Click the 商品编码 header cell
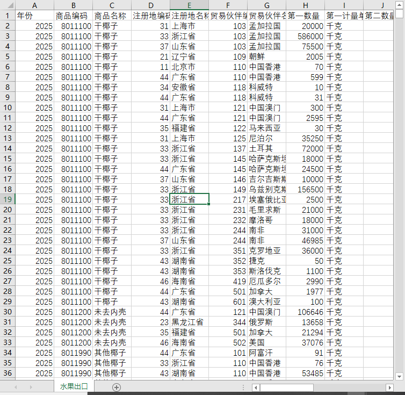This screenshot has height=395, width=405. click(74, 16)
